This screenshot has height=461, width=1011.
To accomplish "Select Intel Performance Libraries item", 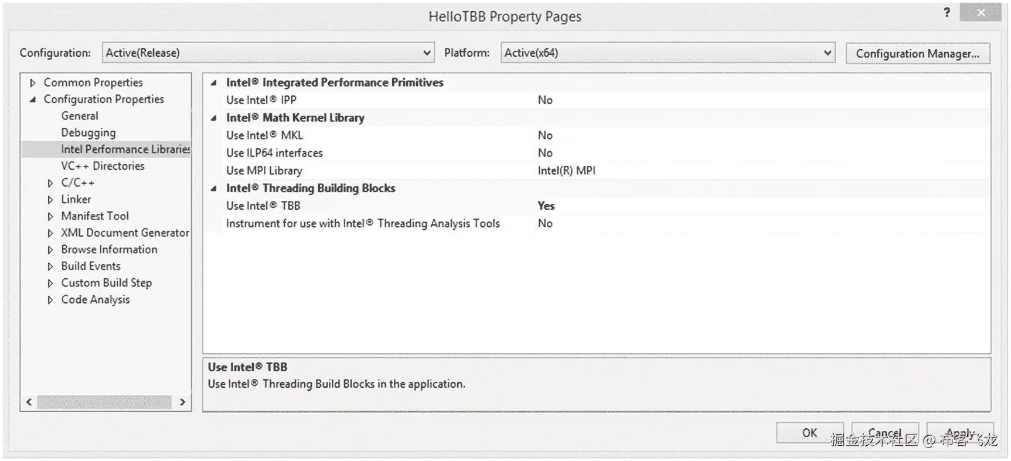I will (x=125, y=149).
